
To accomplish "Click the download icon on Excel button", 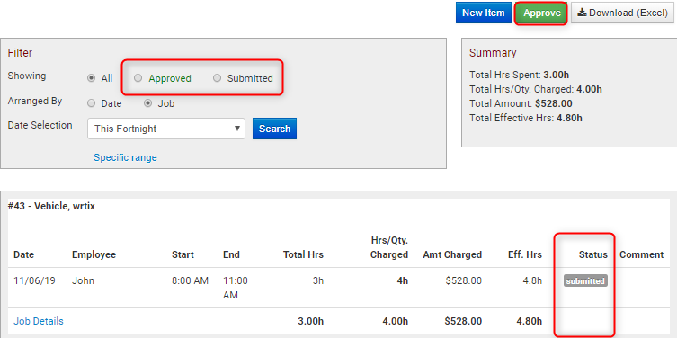I will click(582, 13).
